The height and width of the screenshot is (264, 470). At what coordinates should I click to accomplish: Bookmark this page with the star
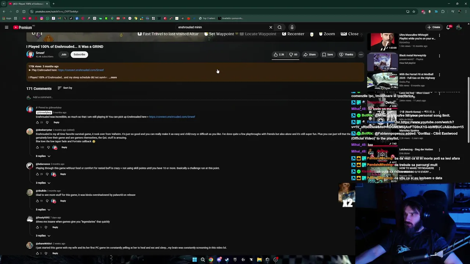pos(413,11)
